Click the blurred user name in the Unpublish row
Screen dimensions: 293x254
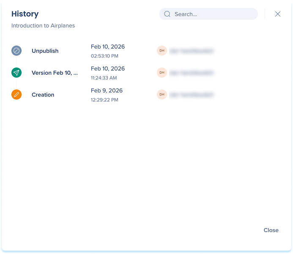(x=191, y=51)
